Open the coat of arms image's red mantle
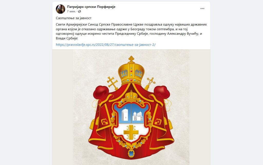The image size is (263, 165). (x=131, y=120)
